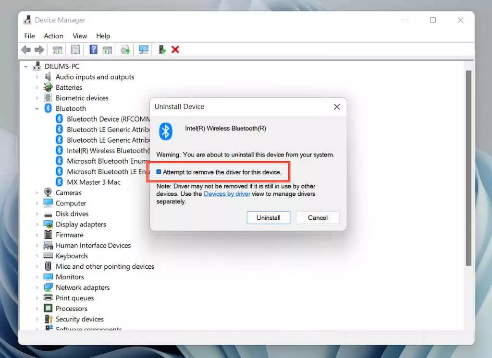Screen dimensions: 492x358
Task: Expand Audio inputs and outputs node
Action: pos(37,77)
